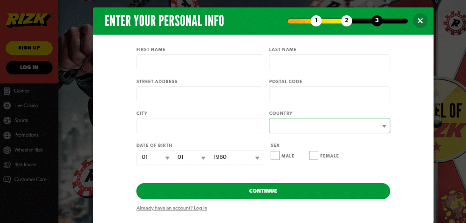Select step 3 on progress bar

(x=377, y=21)
